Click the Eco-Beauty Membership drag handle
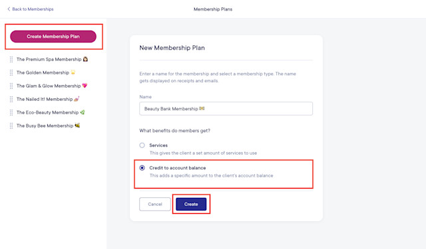The width and height of the screenshot is (426, 249). pyautogui.click(x=11, y=112)
